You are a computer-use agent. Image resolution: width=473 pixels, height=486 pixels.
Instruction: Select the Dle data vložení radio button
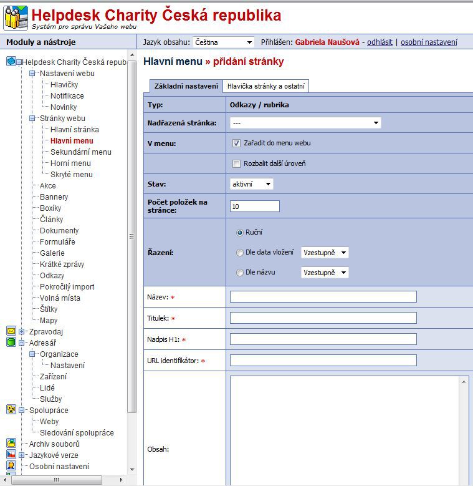pyautogui.click(x=239, y=253)
